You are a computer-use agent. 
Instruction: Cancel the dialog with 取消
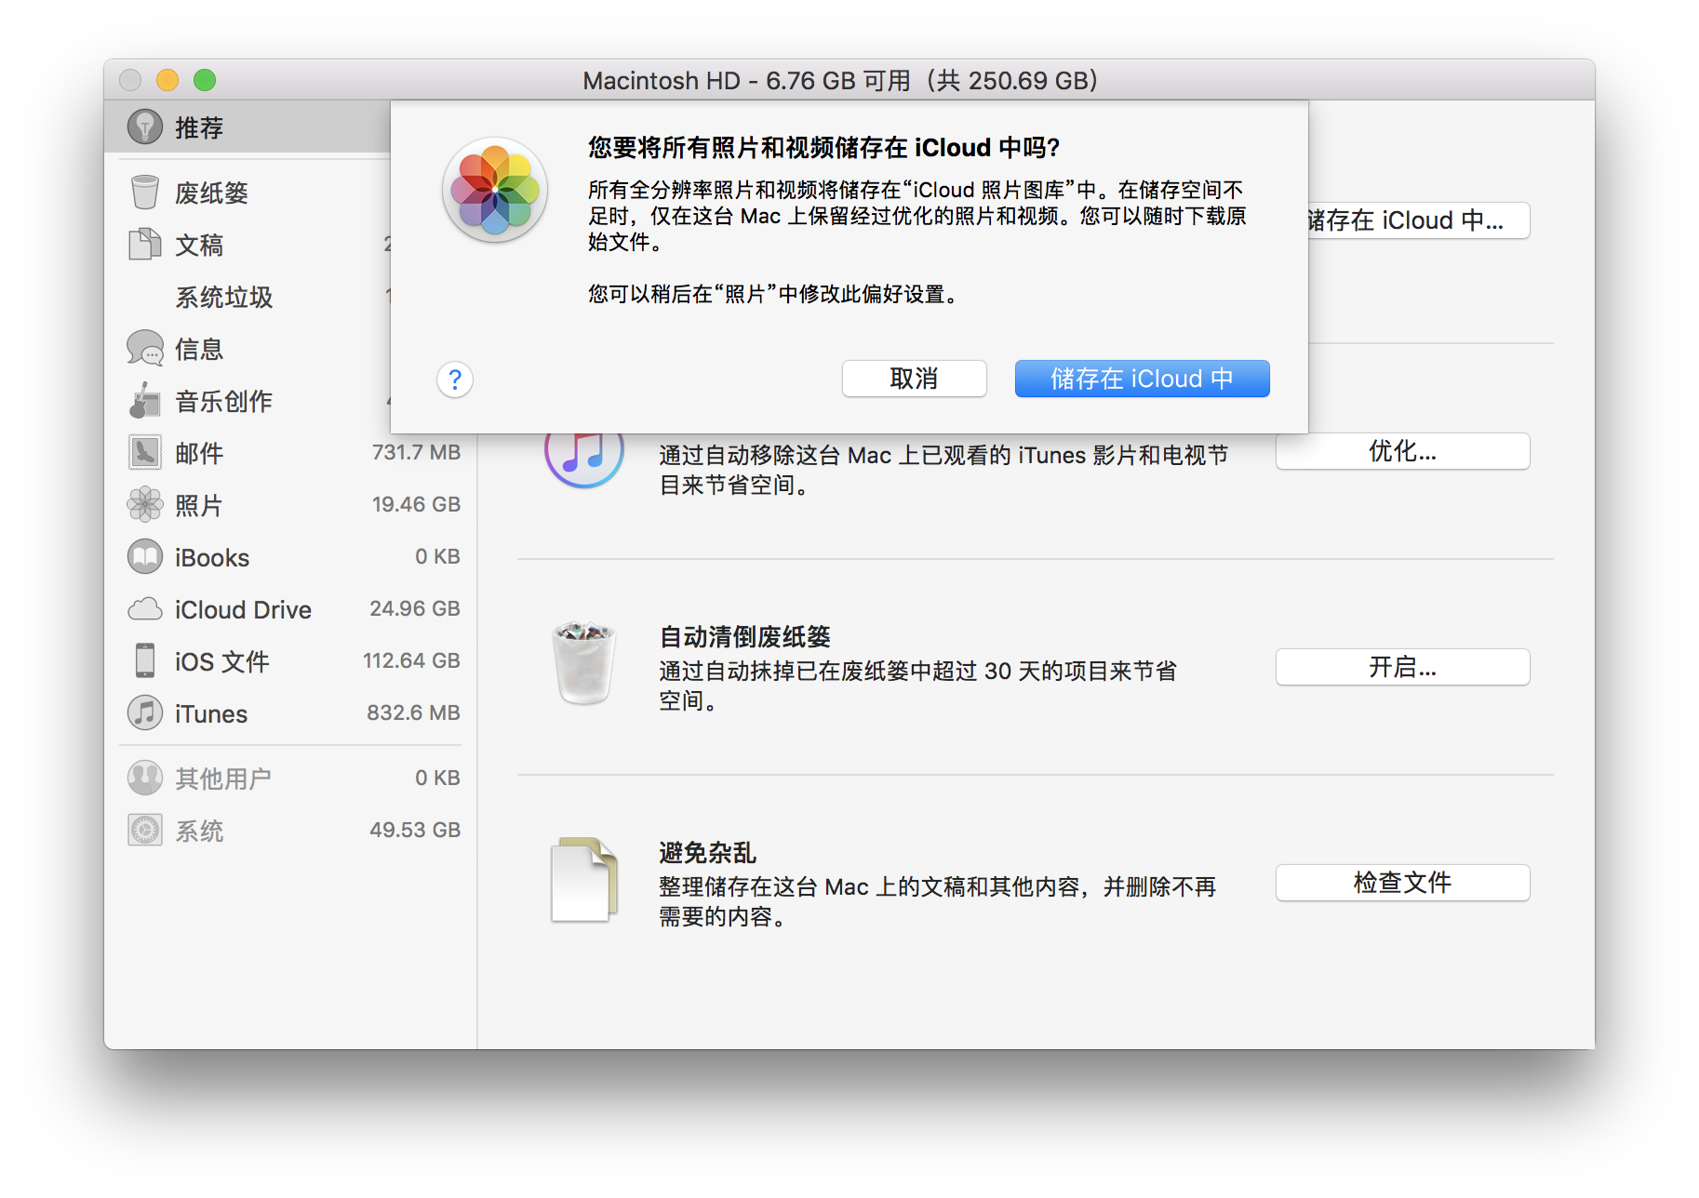914,379
